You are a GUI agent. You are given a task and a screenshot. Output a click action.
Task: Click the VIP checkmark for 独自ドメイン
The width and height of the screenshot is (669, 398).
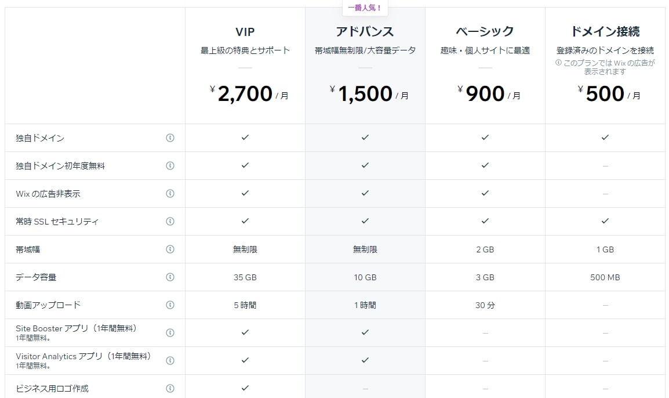click(245, 138)
